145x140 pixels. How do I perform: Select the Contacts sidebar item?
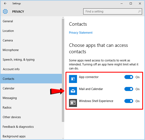(x=31, y=79)
